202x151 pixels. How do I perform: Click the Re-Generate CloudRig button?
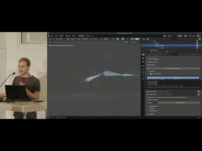173,69
